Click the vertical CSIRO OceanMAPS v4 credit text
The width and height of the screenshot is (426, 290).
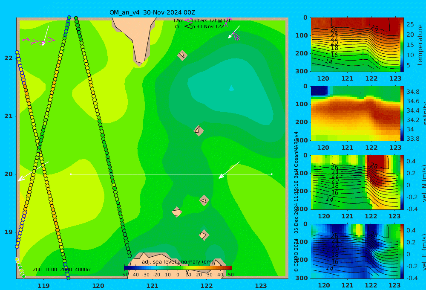point(296,201)
